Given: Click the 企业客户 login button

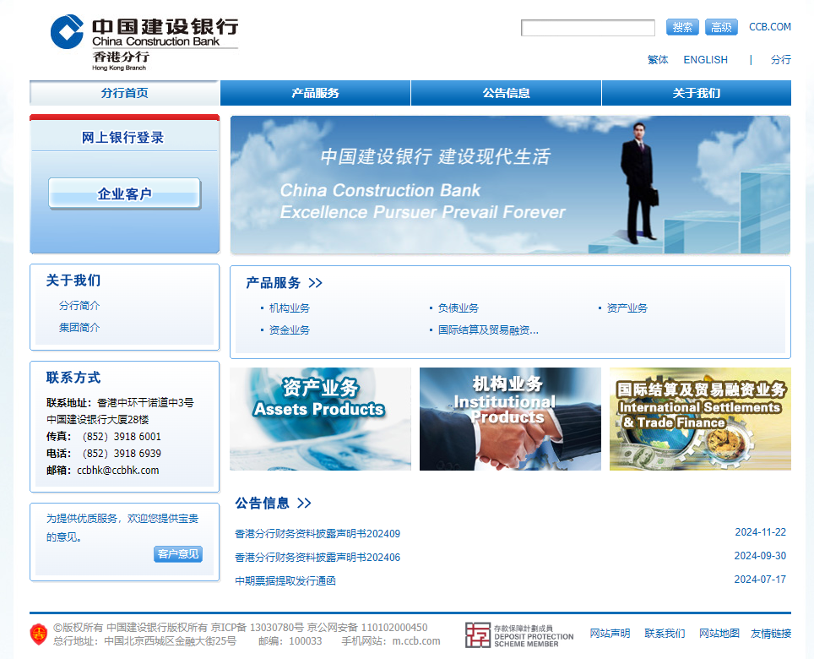Looking at the screenshot, I should pyautogui.click(x=125, y=193).
